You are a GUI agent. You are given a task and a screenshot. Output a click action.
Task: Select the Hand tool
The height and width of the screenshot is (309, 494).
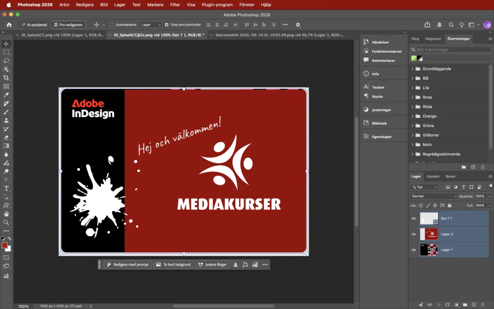[6, 214]
